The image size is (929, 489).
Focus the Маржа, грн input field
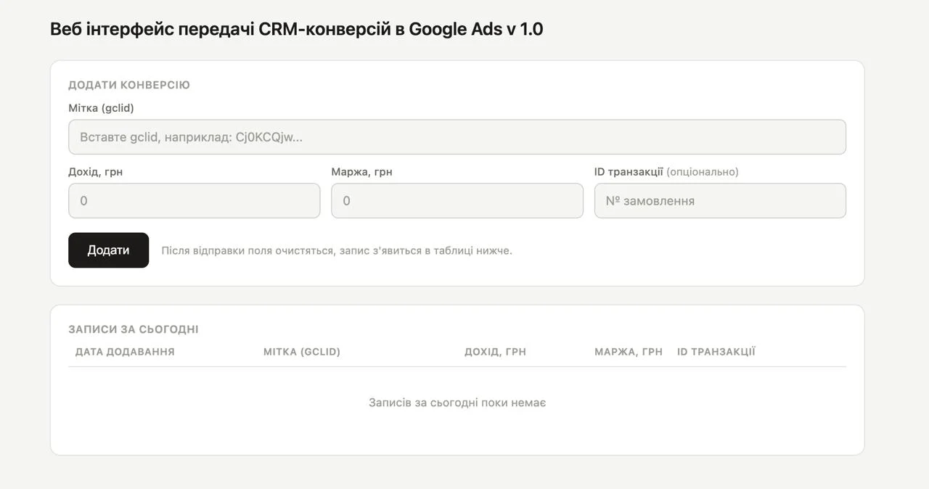point(457,200)
